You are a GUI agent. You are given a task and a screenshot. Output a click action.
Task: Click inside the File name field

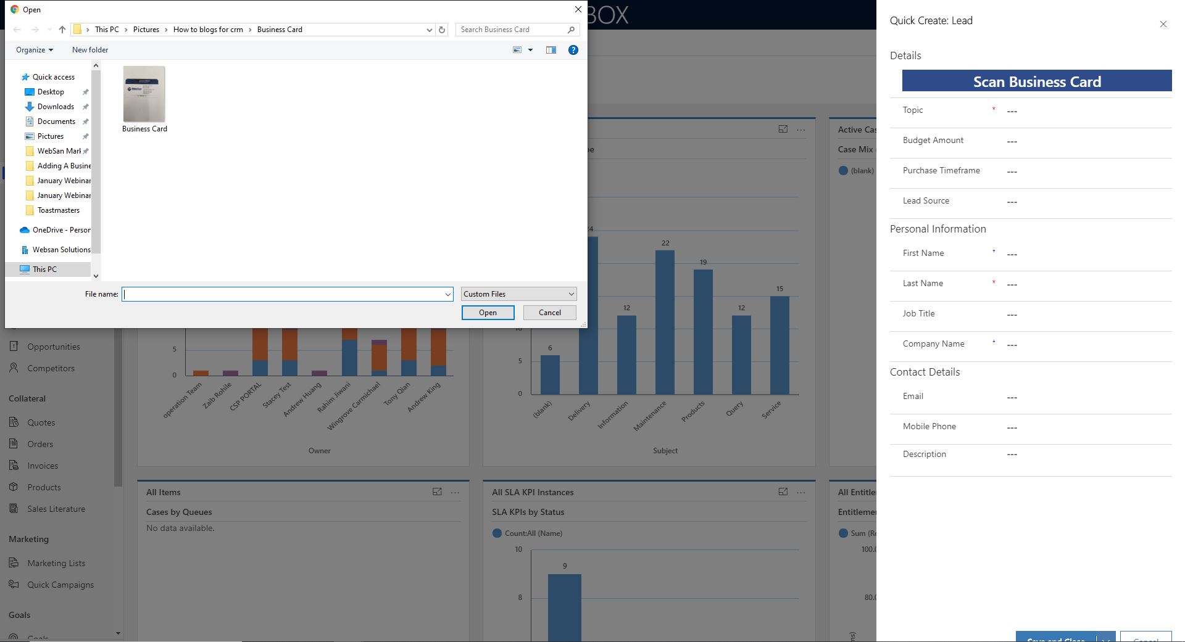(286, 294)
